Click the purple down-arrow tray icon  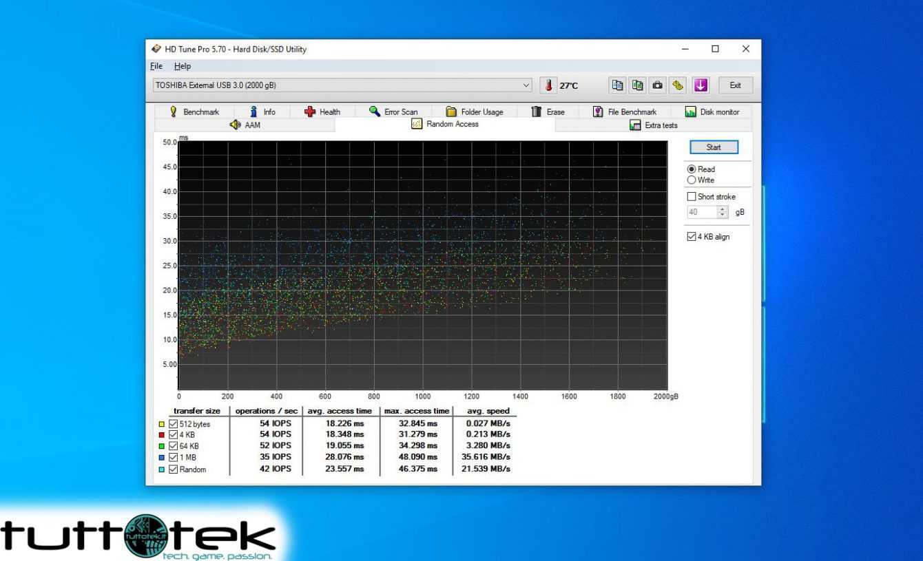701,85
